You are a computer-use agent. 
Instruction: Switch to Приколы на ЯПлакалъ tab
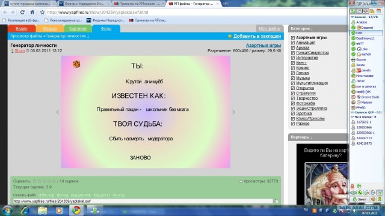(x=139, y=4)
